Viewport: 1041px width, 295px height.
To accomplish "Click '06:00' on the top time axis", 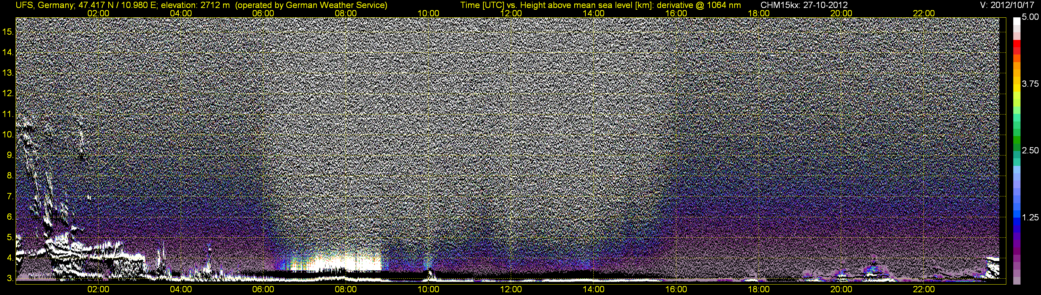I will pyautogui.click(x=263, y=13).
